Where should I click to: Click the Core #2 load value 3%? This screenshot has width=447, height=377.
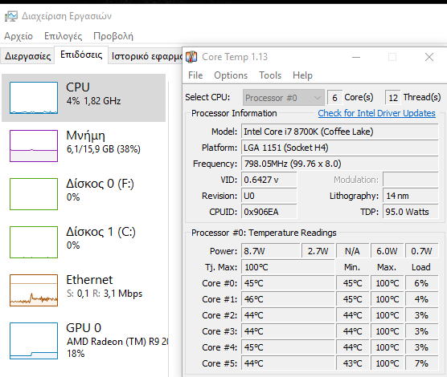(x=421, y=315)
